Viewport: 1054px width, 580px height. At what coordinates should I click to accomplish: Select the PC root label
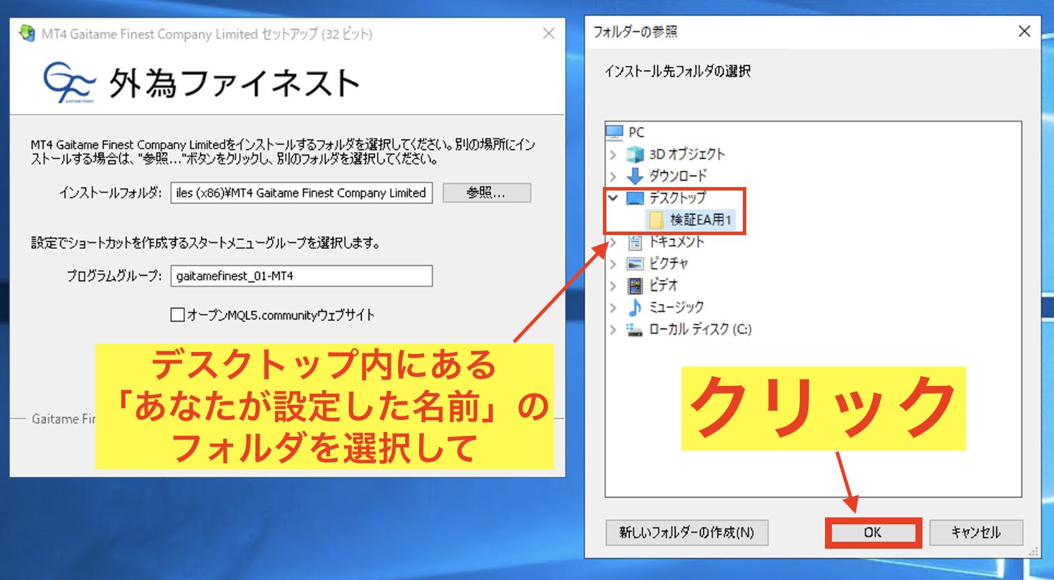636,131
